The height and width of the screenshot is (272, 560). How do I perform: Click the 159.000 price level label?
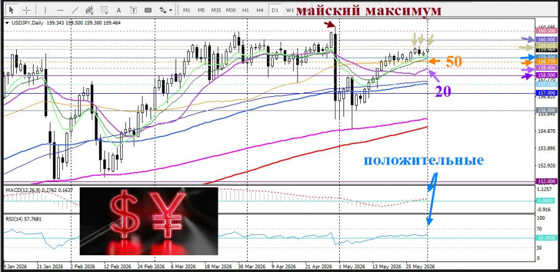pos(546,57)
